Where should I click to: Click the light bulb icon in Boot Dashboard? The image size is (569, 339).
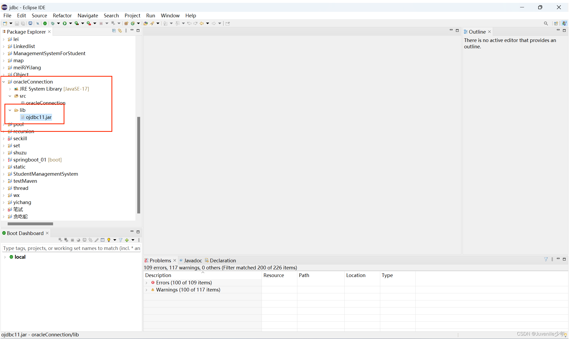tap(109, 240)
